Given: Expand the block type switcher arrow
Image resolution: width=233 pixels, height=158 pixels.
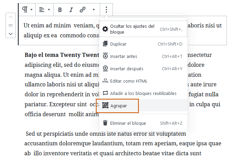Looking at the screenshot, I should 32,10.
